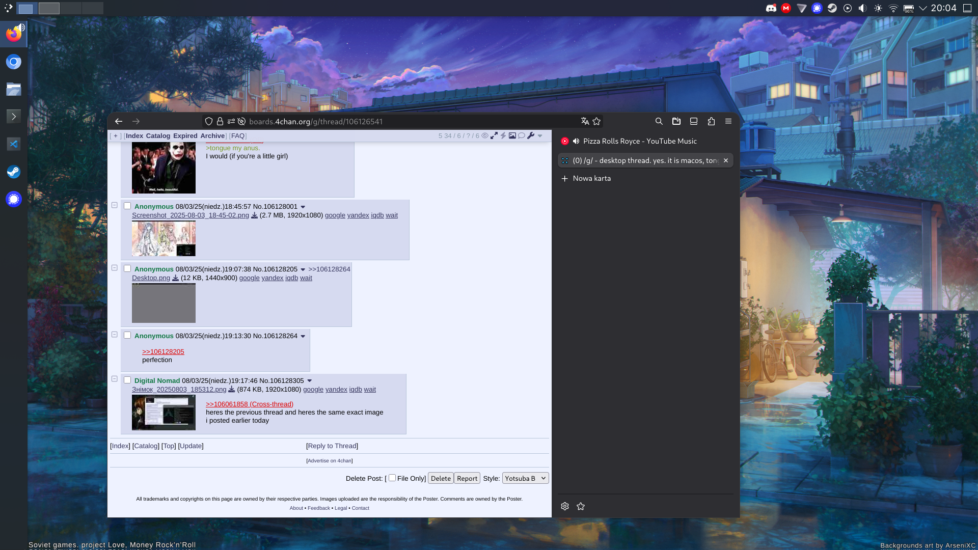Toggle the sidebar panel icon in toolbar
Image resolution: width=978 pixels, height=550 pixels.
click(x=694, y=121)
